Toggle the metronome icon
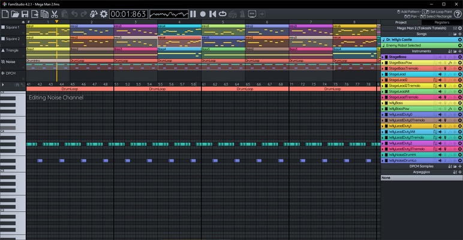 pos(242,14)
